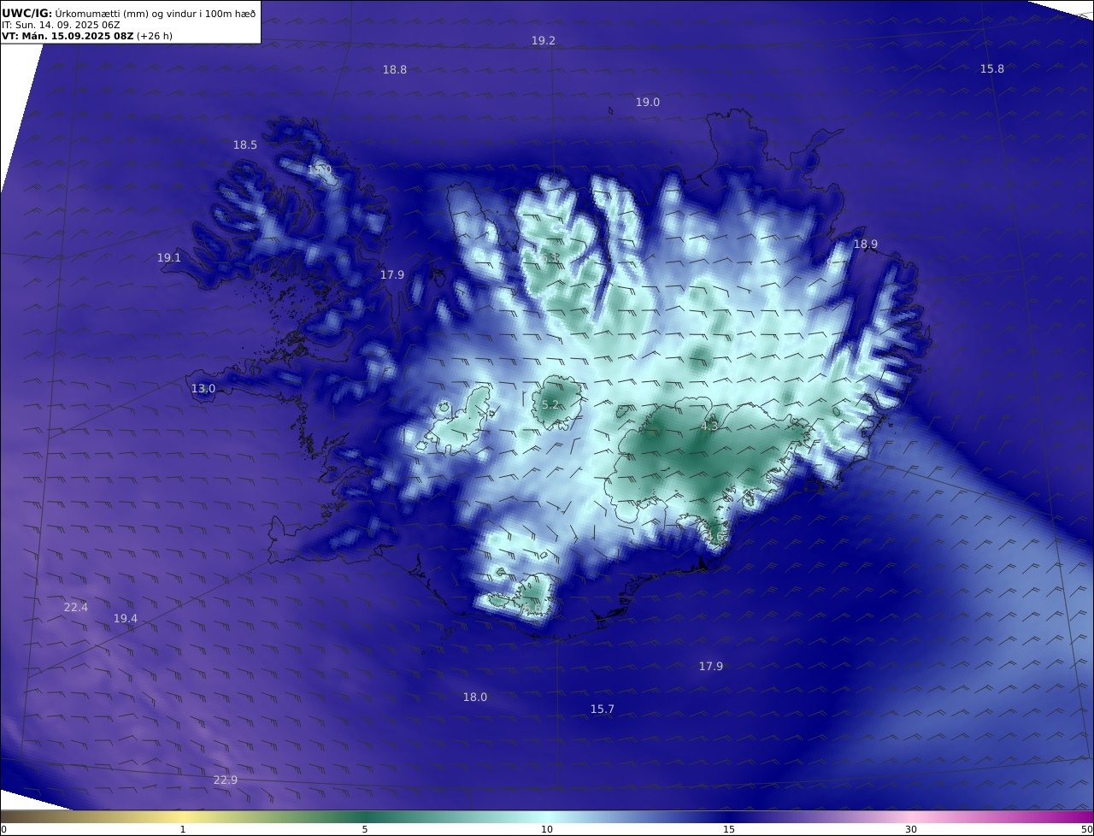The image size is (1094, 836).
Task: Click the 18.5 value label
Action: point(245,145)
